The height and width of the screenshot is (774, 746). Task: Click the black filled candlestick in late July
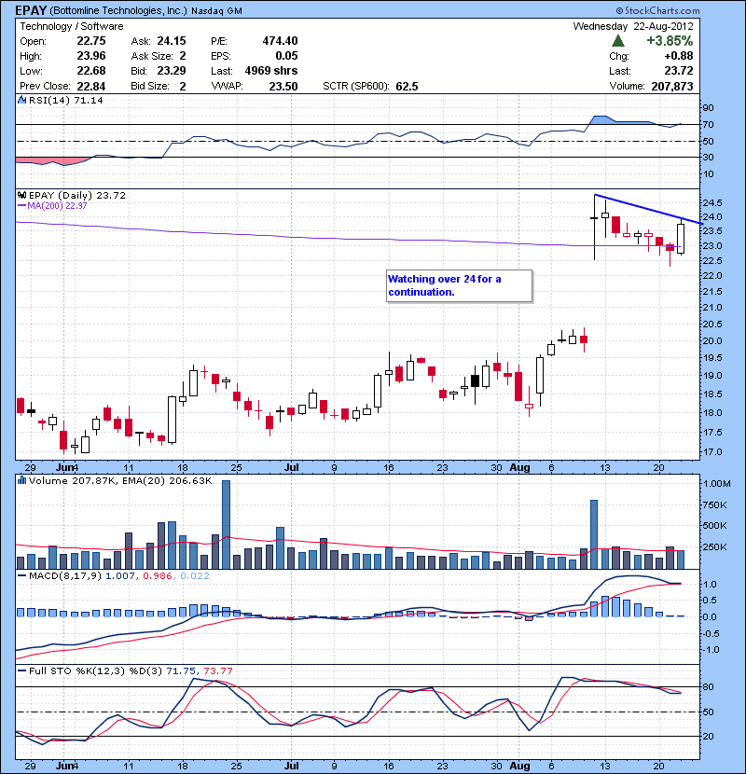click(x=475, y=380)
